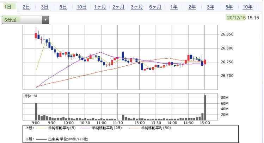Switch to the 2日 period tab

point(26,7)
